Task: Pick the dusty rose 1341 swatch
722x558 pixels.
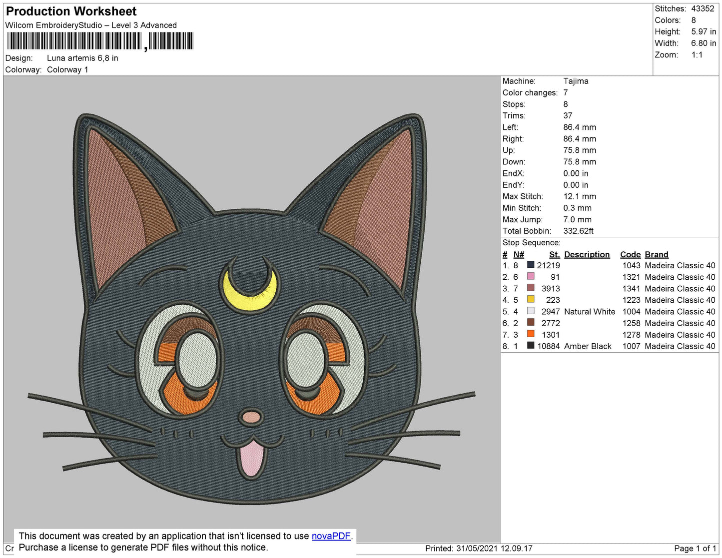Action: pos(531,288)
